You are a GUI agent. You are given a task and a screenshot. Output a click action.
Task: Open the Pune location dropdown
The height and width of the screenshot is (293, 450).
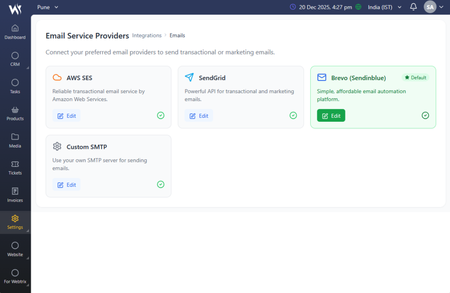tap(48, 7)
